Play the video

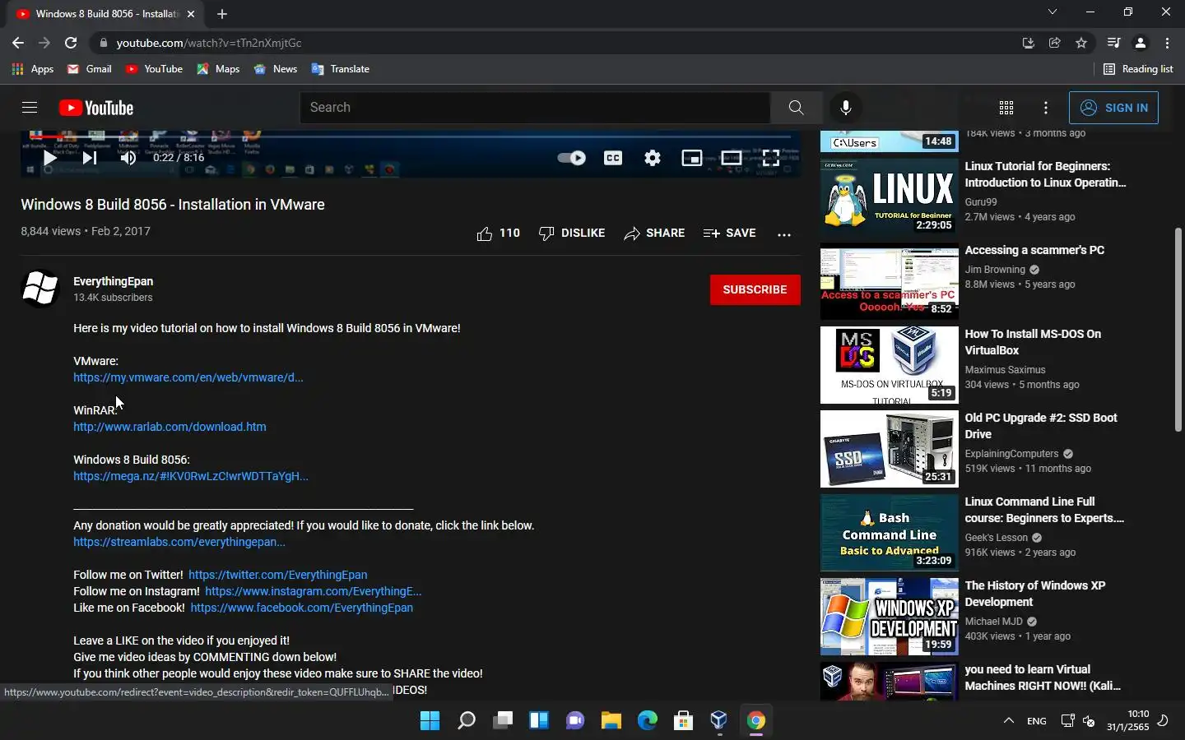pos(49,158)
